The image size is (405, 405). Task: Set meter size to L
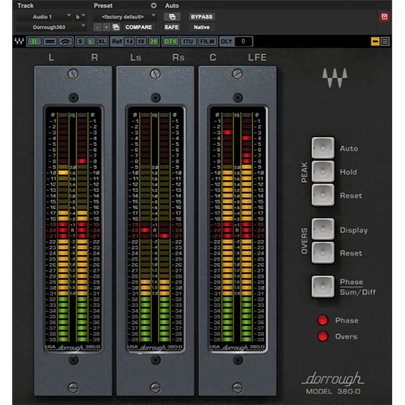click(90, 41)
